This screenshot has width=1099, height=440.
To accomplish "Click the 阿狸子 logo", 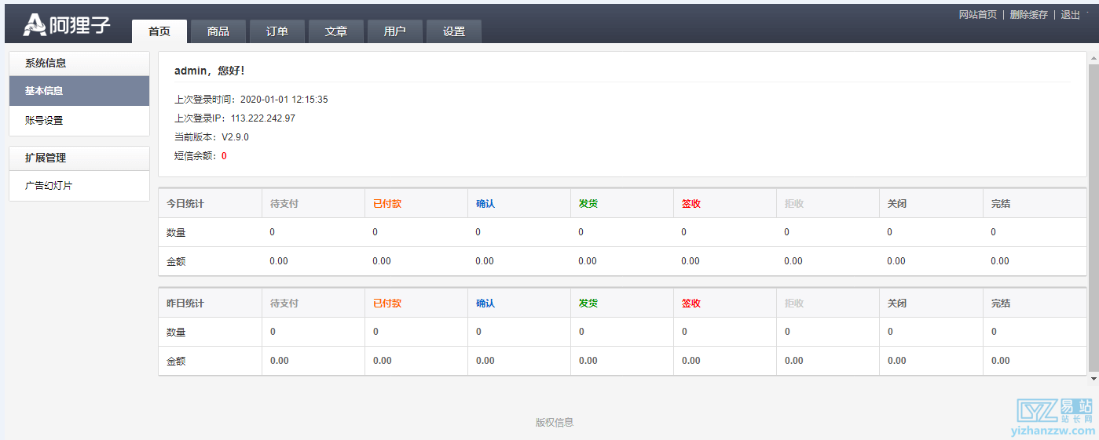I will coord(66,25).
